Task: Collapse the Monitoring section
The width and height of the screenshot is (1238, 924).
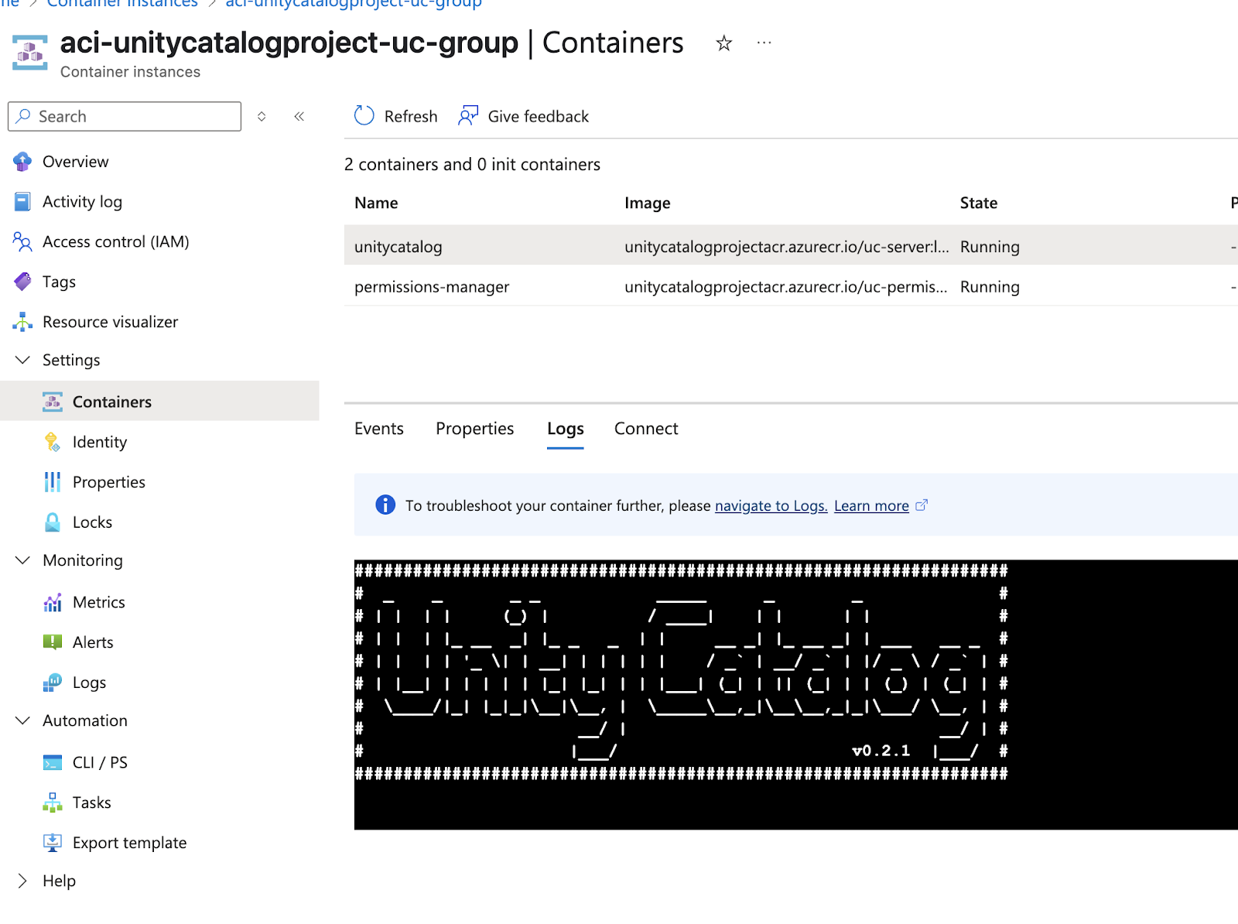Action: (x=23, y=560)
